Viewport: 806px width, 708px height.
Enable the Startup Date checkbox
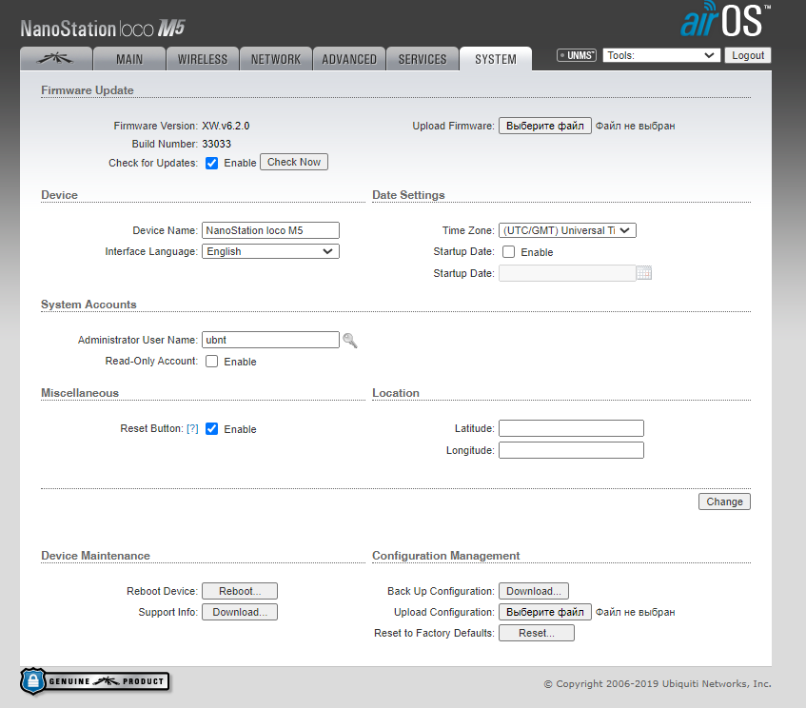point(508,252)
